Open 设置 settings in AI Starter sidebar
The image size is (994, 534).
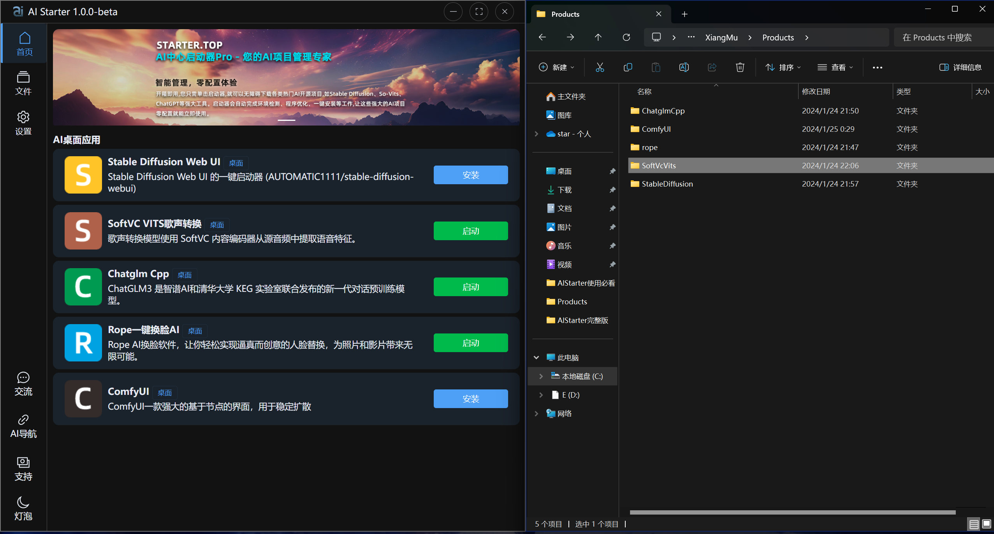(x=23, y=123)
